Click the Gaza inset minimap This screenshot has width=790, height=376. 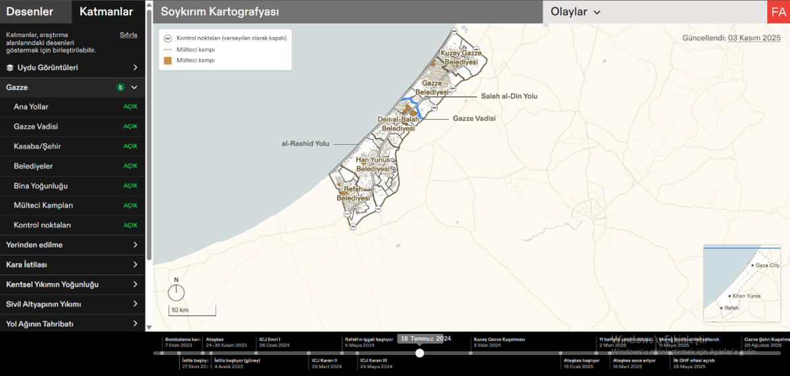coord(741,283)
